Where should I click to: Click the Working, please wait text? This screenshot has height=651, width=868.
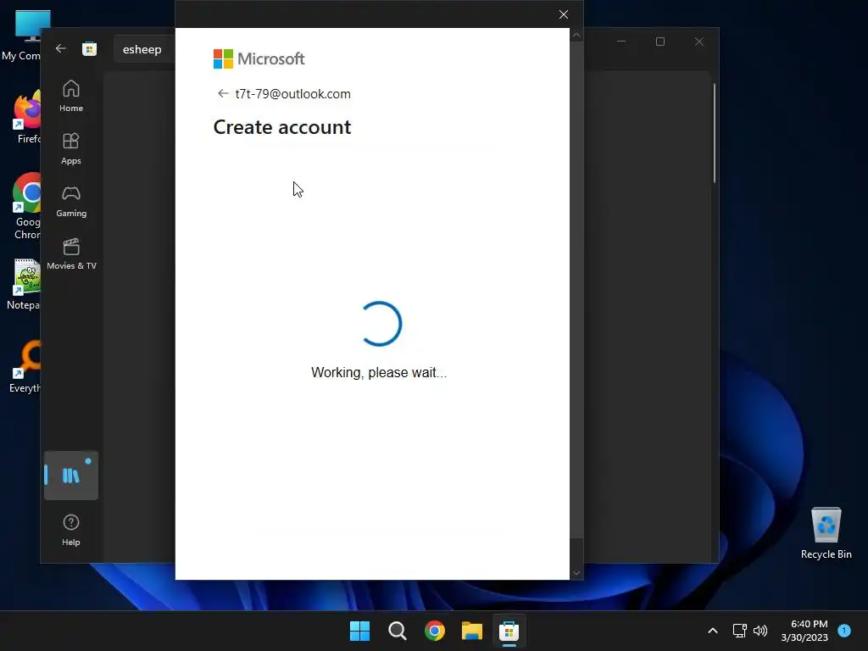379,373
